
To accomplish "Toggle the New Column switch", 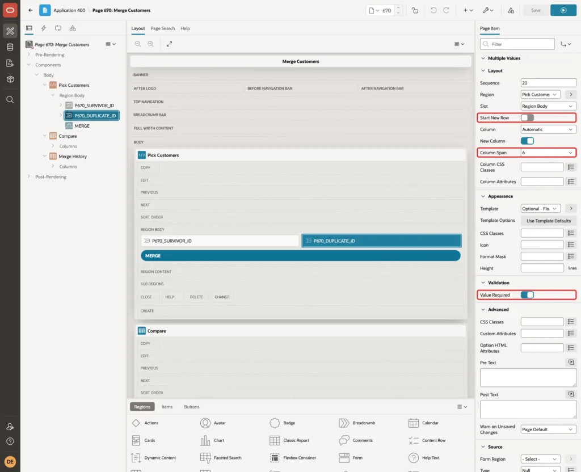I will click(x=527, y=141).
